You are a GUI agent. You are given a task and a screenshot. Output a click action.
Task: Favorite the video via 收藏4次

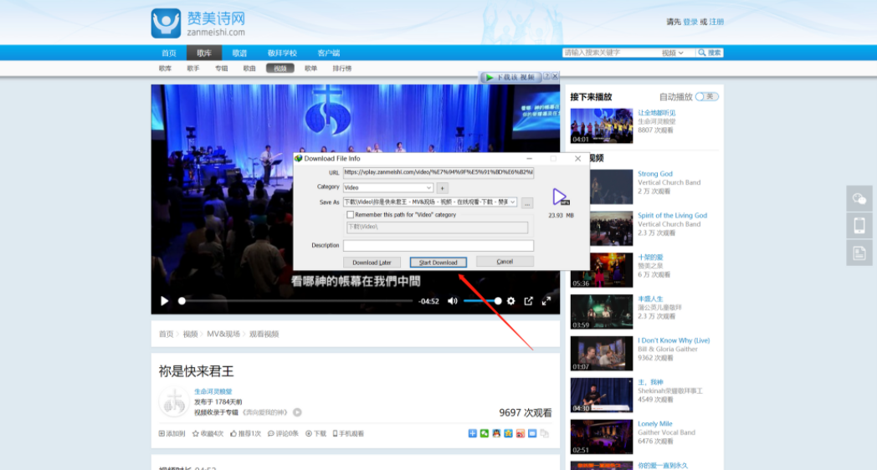[208, 434]
